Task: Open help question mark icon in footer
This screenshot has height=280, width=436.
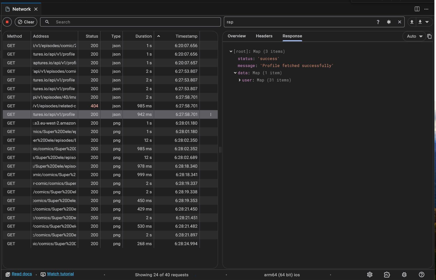Action: [x=422, y=275]
